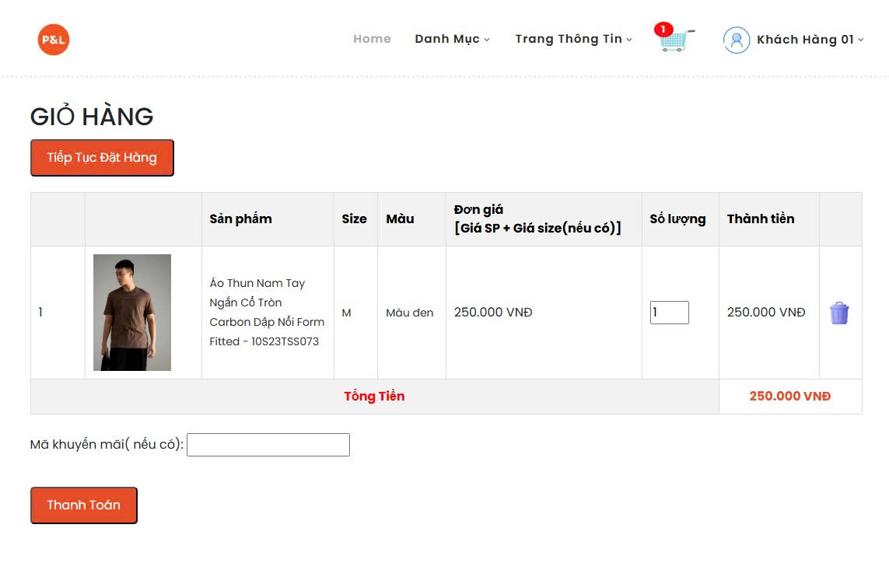The height and width of the screenshot is (584, 889).
Task: Click the Thanh Toán button
Action: (x=83, y=505)
